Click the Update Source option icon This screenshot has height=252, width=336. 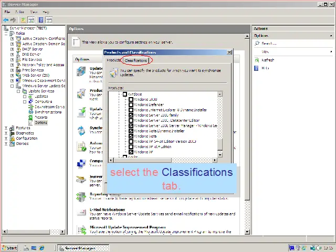[81, 72]
